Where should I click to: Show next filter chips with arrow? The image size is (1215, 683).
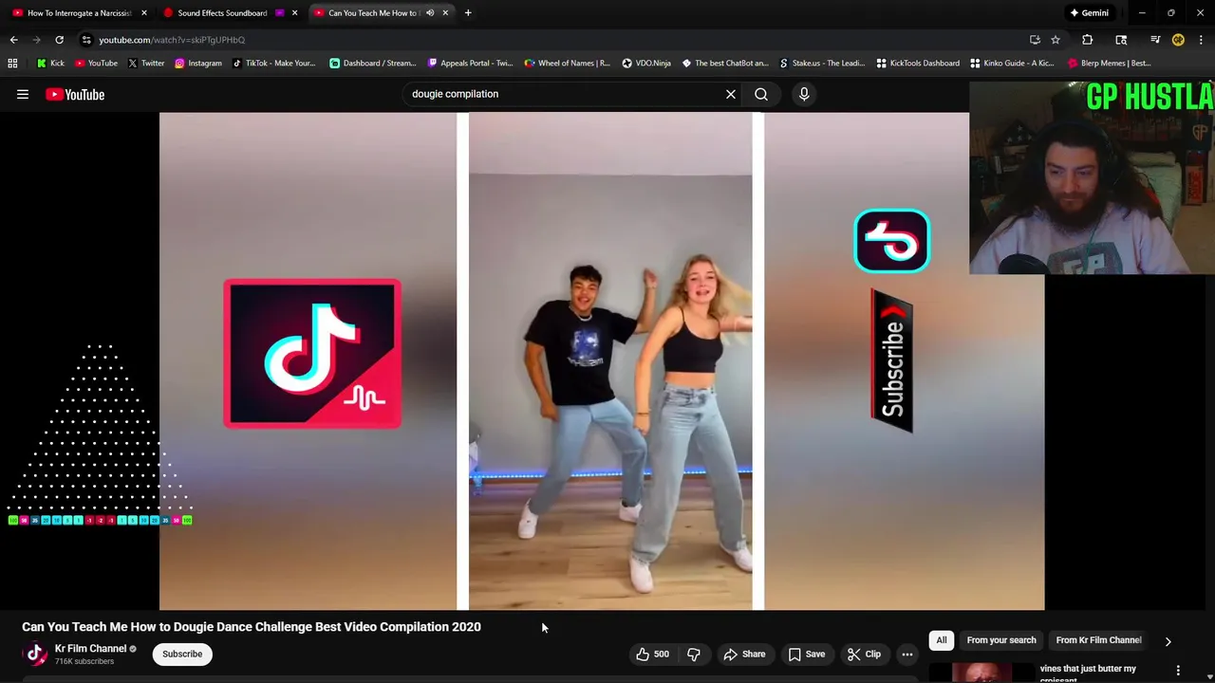[x=1168, y=641]
